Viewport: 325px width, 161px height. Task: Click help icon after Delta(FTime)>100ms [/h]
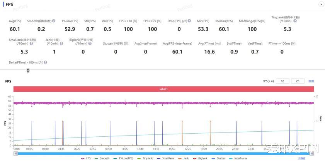pos(45,62)
